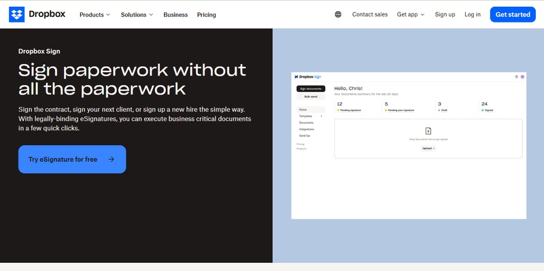
Task: Expand the Get app dropdown
Action: (x=411, y=14)
